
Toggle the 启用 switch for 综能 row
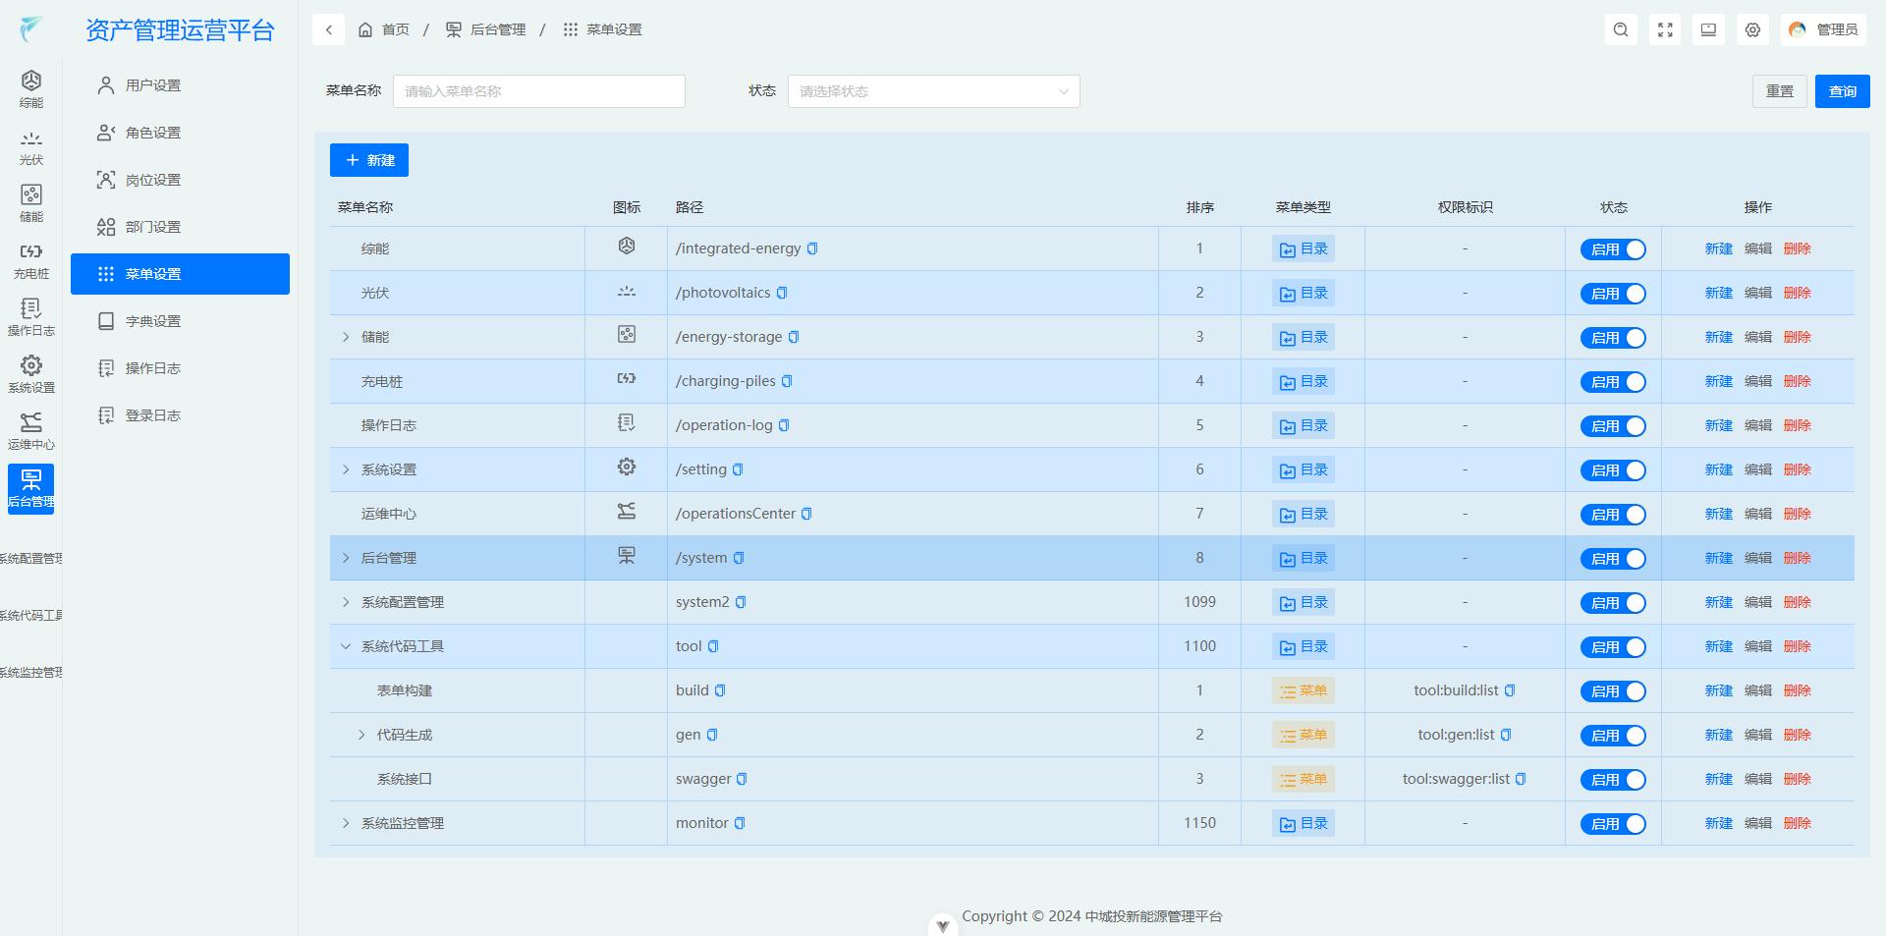click(1613, 249)
